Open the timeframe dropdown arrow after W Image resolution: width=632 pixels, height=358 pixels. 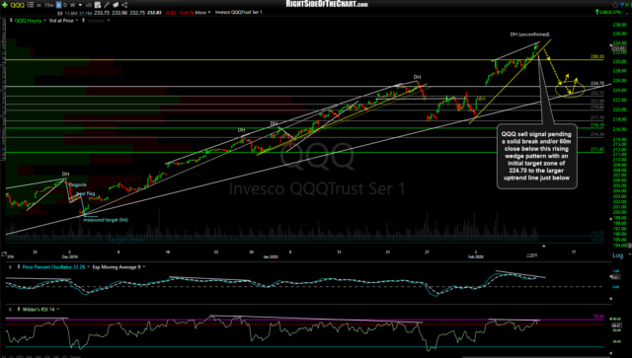[x=80, y=5]
